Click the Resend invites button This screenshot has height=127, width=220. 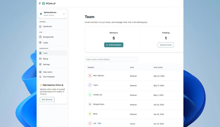tap(166, 45)
